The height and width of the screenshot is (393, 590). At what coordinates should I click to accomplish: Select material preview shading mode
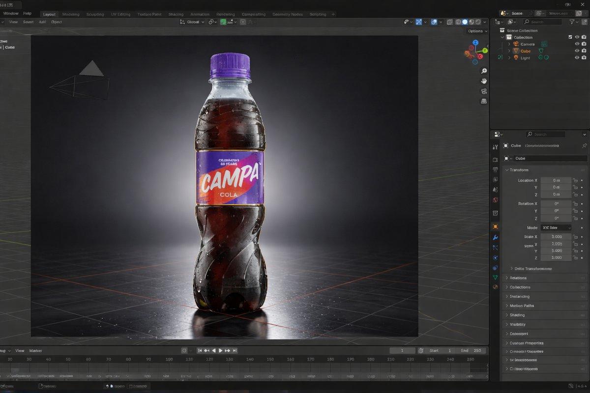click(472, 22)
